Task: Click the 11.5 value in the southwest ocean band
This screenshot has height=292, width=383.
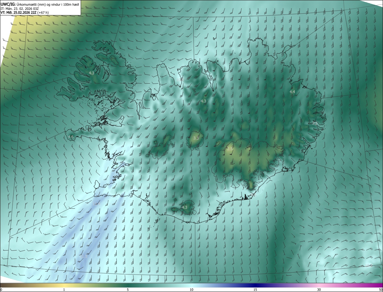Action: click(x=84, y=256)
